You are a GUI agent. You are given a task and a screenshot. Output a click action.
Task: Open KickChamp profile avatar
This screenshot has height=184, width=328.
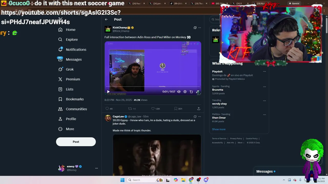[108, 29]
